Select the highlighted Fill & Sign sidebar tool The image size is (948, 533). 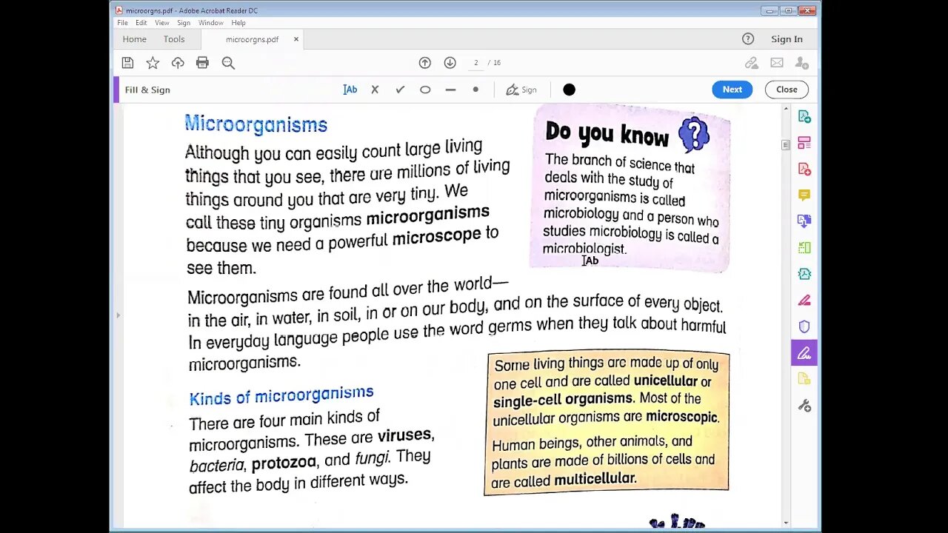coord(804,353)
